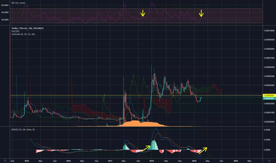Click the timezone Z icon at bottom-left

(x=5, y=161)
